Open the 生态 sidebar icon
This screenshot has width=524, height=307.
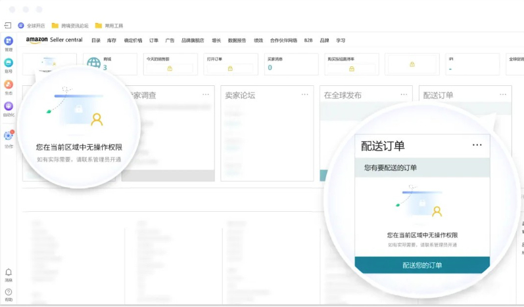(x=9, y=85)
